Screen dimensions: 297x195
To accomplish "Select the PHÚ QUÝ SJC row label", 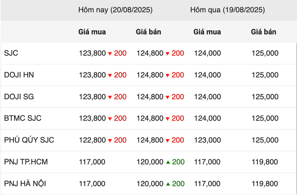I will click(x=29, y=140).
